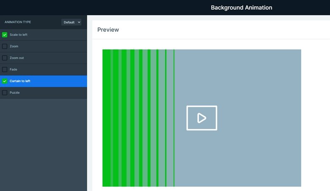Uncheck the Curtain to left checkbox
The width and height of the screenshot is (330, 191).
tap(5, 81)
